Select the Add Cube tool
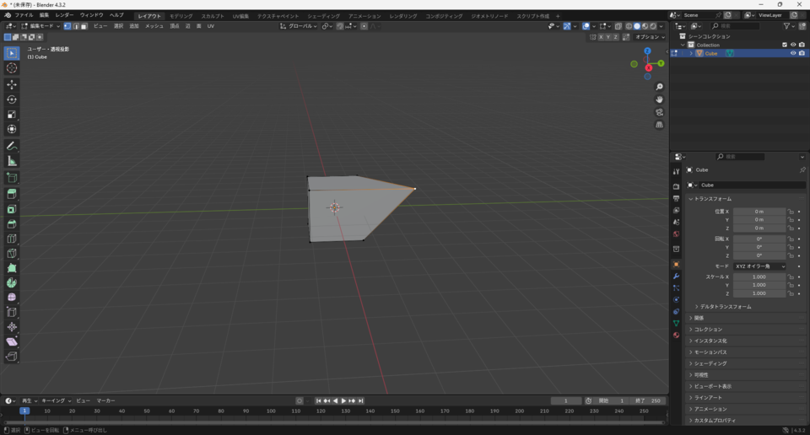 (12, 179)
